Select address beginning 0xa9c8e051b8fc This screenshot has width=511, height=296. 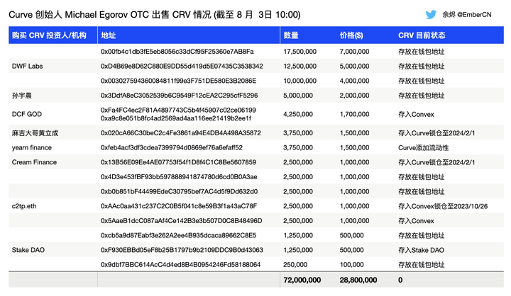pyautogui.click(x=176, y=118)
